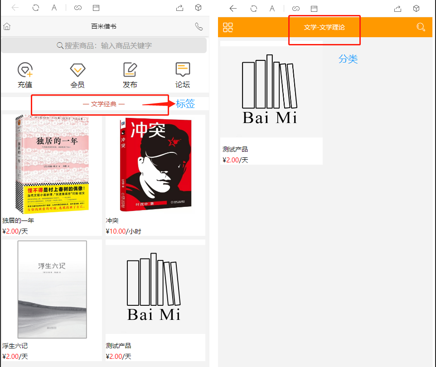
Task: Click the 百米借书 page title
Action: (104, 26)
